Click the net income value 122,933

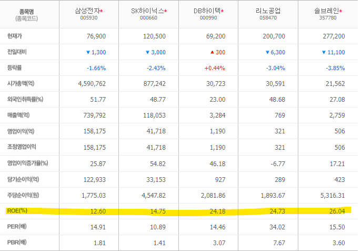click(94, 180)
